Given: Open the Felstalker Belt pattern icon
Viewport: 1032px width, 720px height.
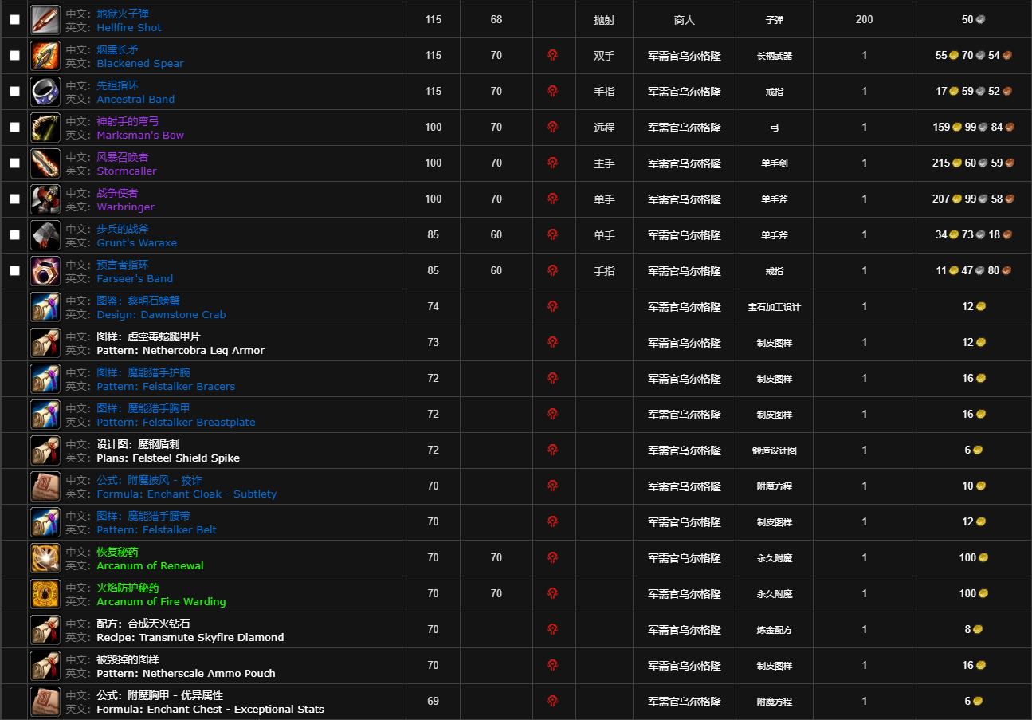Looking at the screenshot, I should click(x=45, y=522).
